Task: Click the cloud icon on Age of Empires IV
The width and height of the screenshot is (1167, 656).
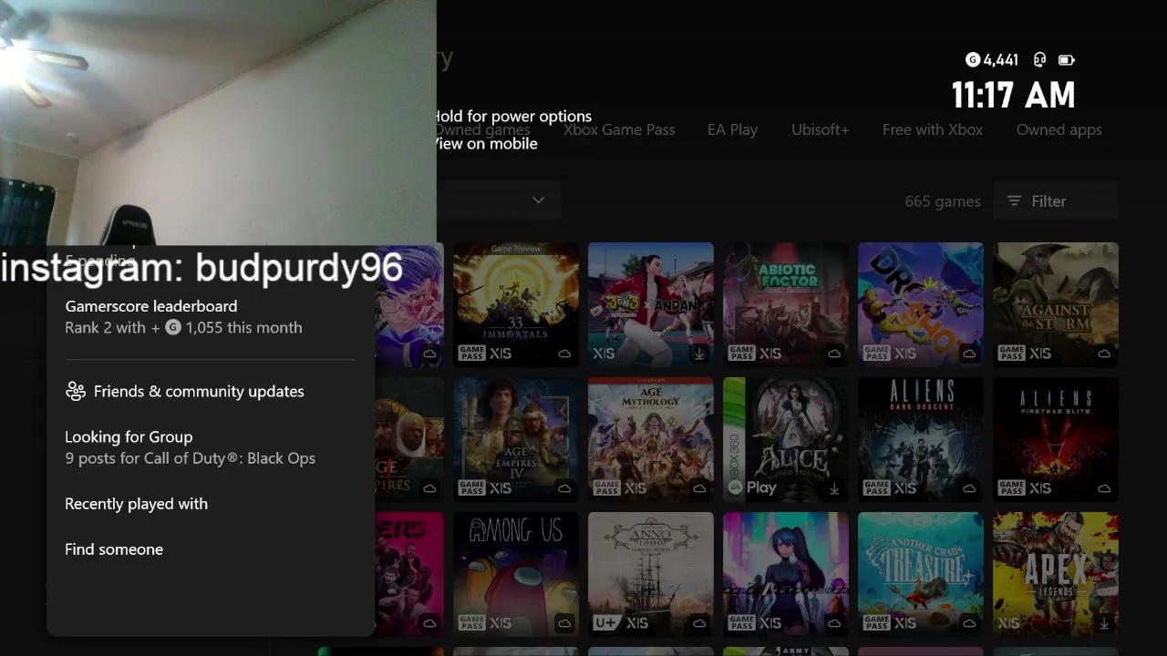Action: click(564, 488)
